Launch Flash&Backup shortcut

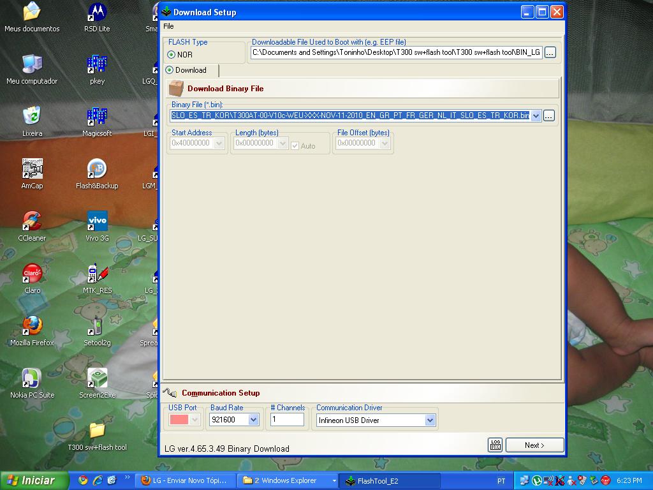97,174
